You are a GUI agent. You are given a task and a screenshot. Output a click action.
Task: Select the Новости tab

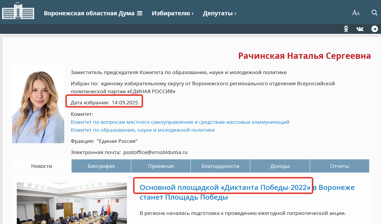tap(42, 166)
